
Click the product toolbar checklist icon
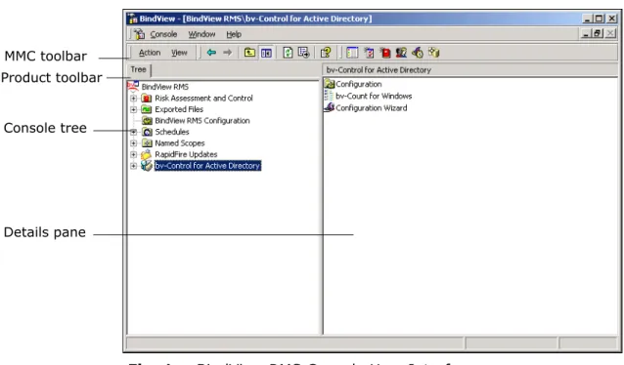(x=370, y=53)
